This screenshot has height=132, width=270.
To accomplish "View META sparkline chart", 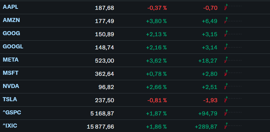I will coord(233,60).
